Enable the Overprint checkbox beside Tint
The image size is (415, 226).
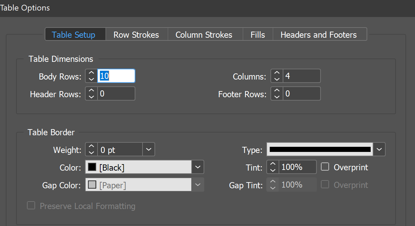(x=325, y=167)
